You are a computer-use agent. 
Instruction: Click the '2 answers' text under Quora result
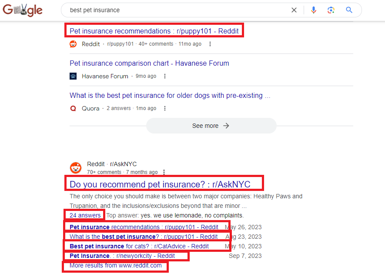pos(119,108)
